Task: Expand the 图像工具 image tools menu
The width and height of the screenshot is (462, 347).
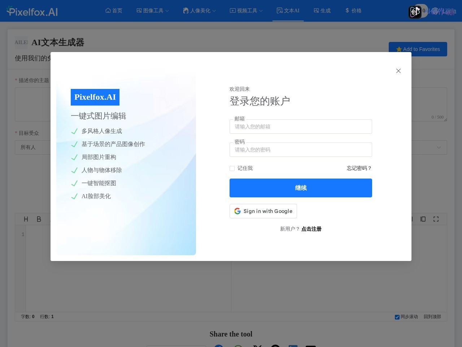Action: click(x=153, y=10)
